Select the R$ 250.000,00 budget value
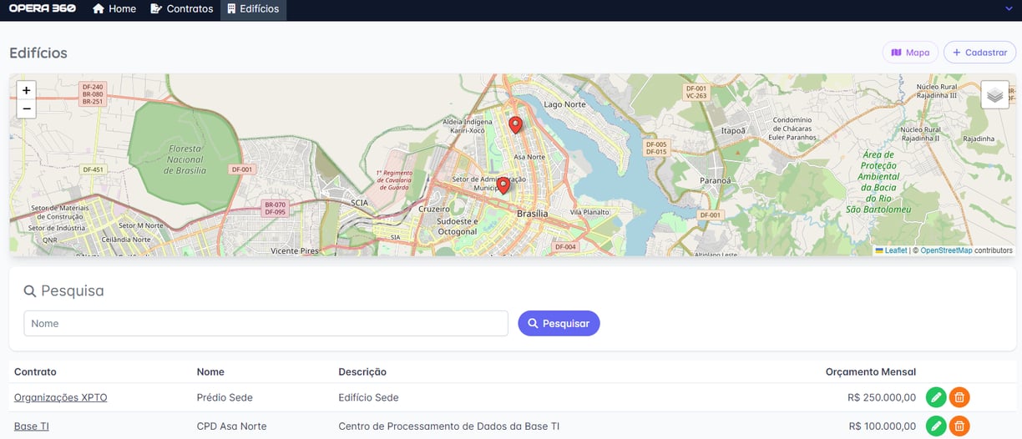Image resolution: width=1022 pixels, height=439 pixels. [x=882, y=397]
